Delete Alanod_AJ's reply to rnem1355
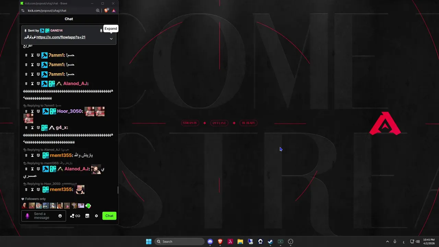This screenshot has width=439, height=247. point(26,169)
